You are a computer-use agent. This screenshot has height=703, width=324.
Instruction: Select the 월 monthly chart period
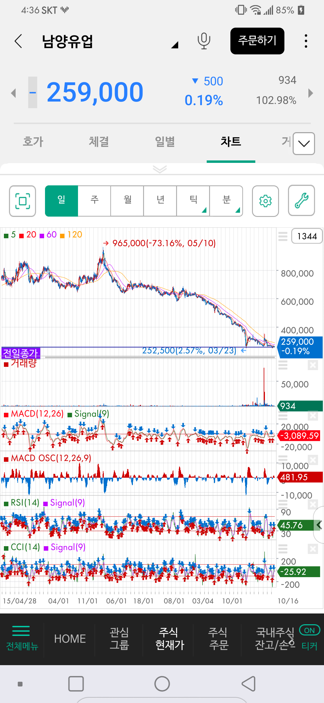127,201
